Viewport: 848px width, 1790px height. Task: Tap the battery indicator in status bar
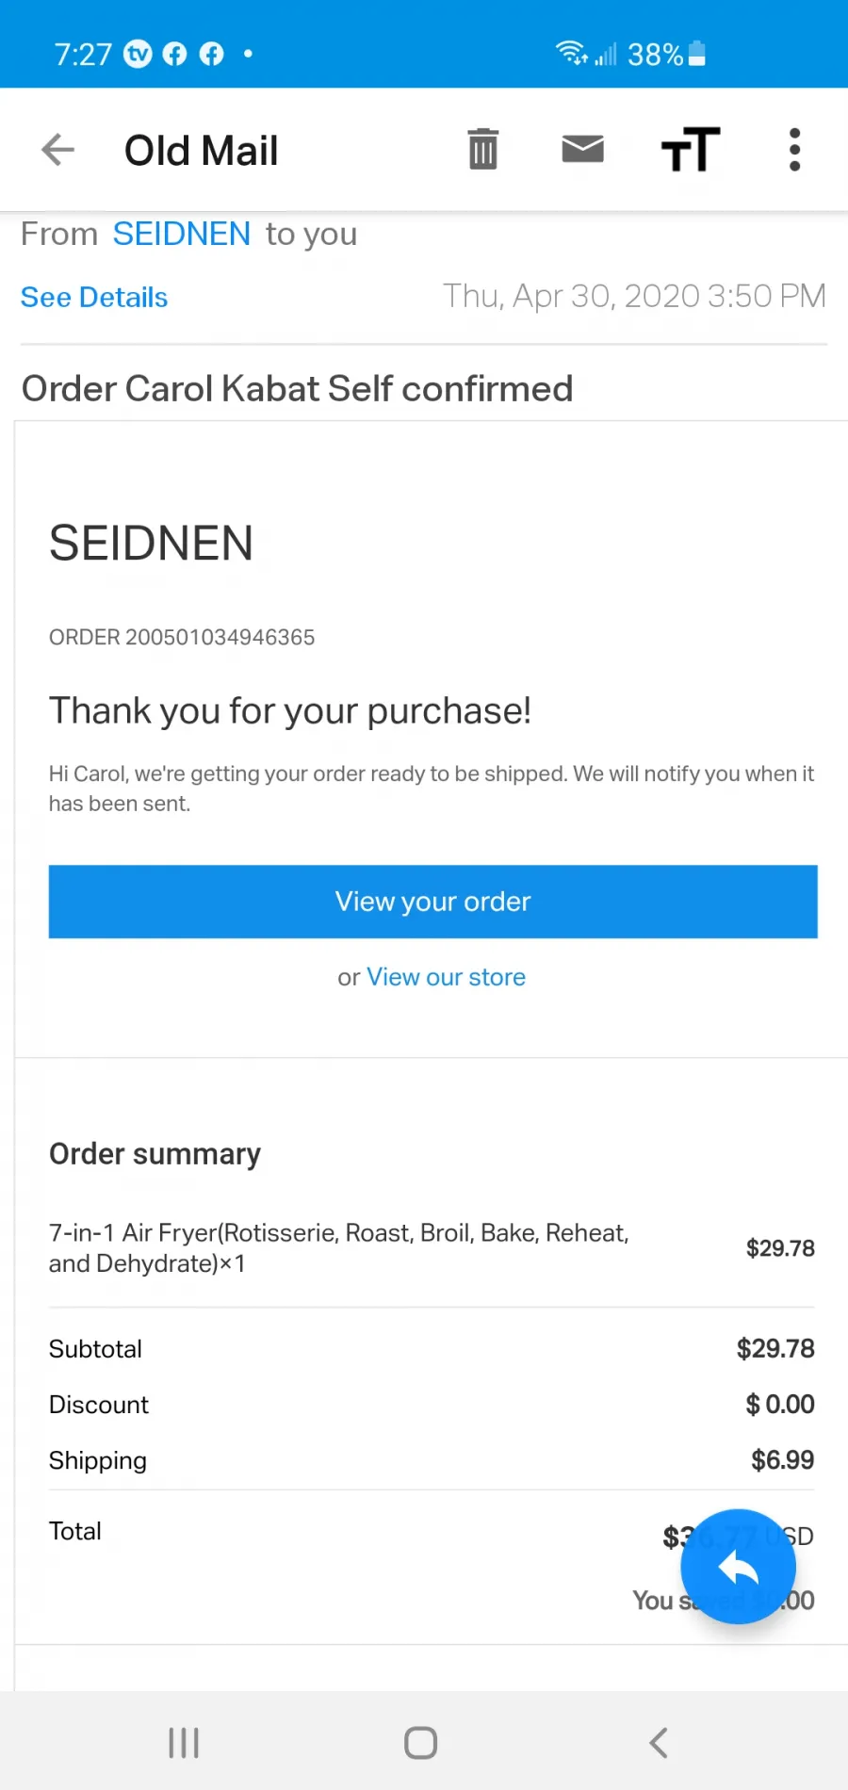pyautogui.click(x=697, y=54)
